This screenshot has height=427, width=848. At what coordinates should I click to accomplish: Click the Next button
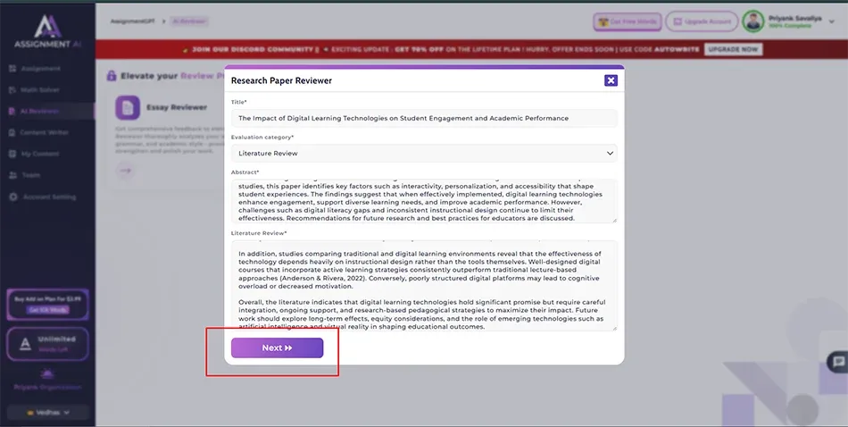point(277,348)
